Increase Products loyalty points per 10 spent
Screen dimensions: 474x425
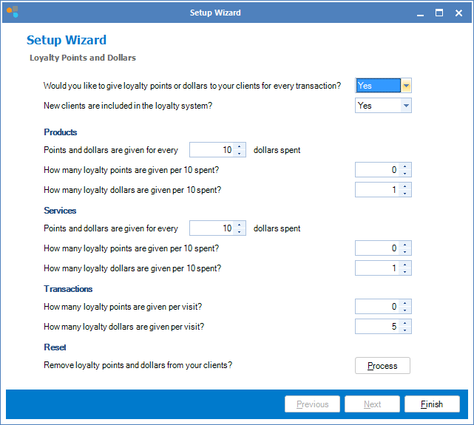pos(404,166)
